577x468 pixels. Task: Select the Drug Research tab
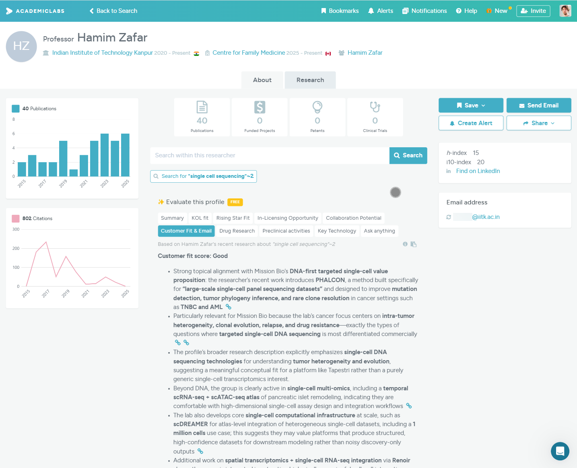click(x=237, y=231)
